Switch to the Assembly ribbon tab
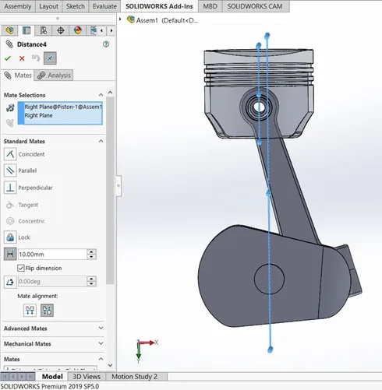The height and width of the screenshot is (390, 382). pos(18,6)
